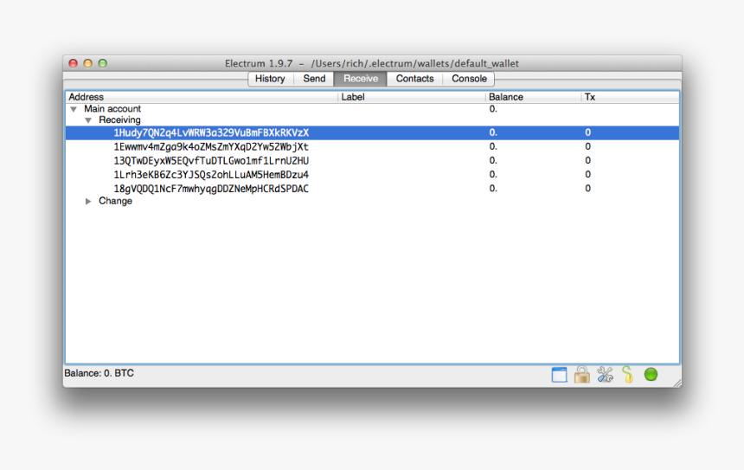Sort by the Address column header

(202, 97)
